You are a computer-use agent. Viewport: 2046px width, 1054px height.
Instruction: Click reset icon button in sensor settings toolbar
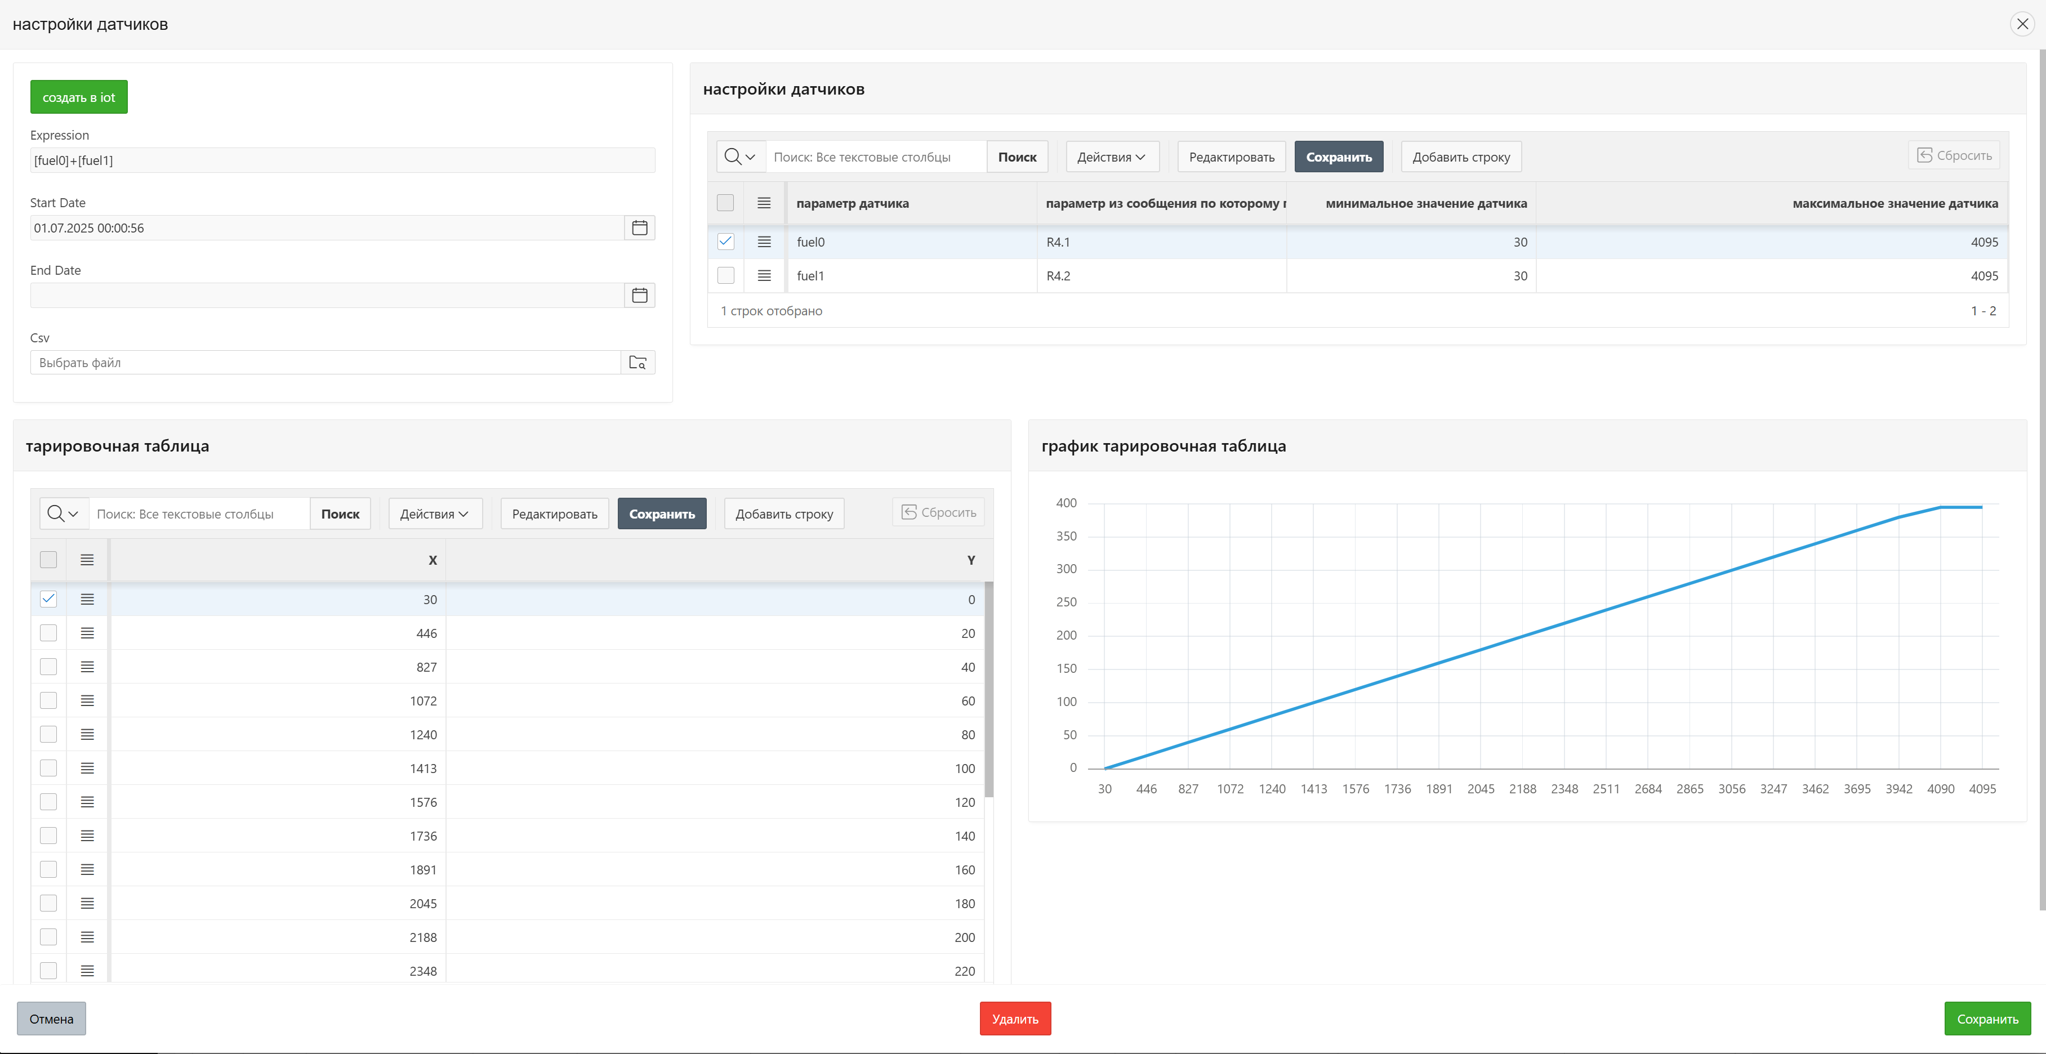pos(1954,155)
